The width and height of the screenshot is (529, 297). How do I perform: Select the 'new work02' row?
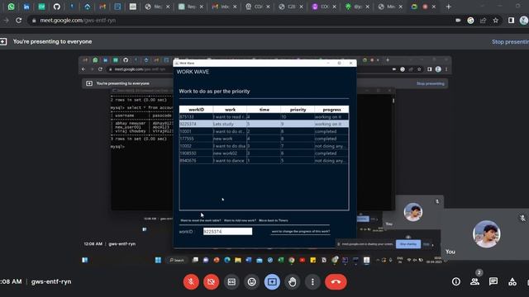[264, 153]
